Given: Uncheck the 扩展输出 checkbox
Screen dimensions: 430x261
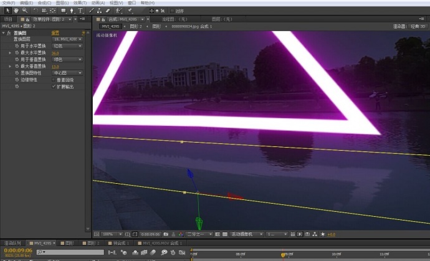Looking at the screenshot, I should click(54, 87).
